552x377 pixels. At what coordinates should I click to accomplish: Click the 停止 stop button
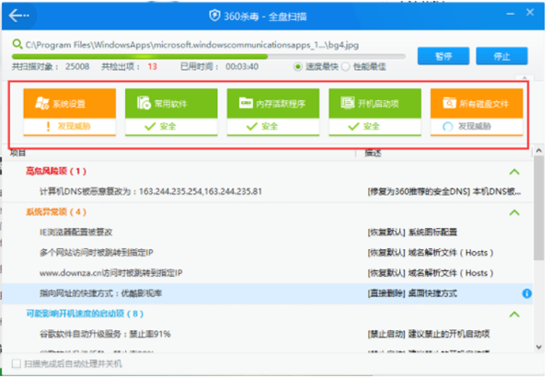pos(502,56)
